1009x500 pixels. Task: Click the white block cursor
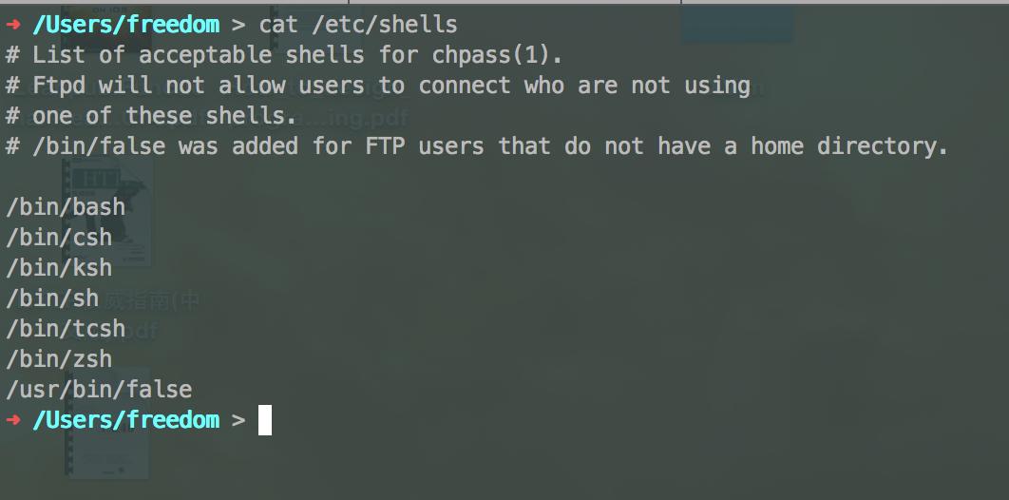pyautogui.click(x=264, y=420)
